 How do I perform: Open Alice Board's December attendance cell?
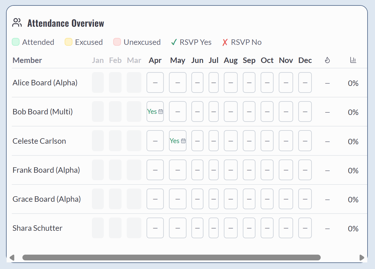(x=305, y=82)
